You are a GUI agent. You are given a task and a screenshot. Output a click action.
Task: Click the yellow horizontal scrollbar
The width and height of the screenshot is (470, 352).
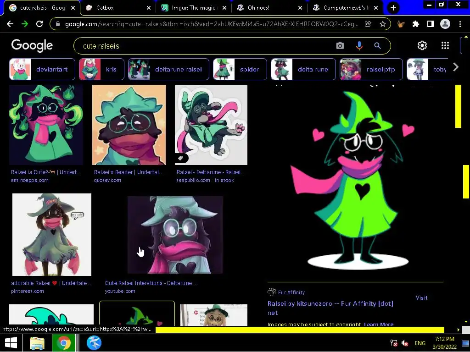300,330
